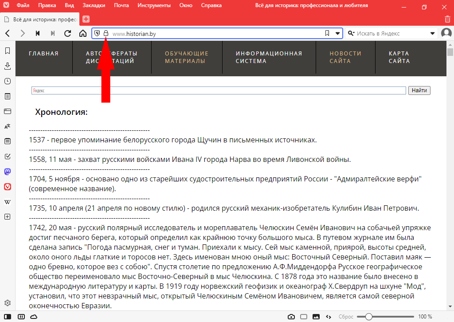Image resolution: width=454 pixels, height=322 pixels.
Task: Open closed tabs trash icon
Action: pos(447,19)
